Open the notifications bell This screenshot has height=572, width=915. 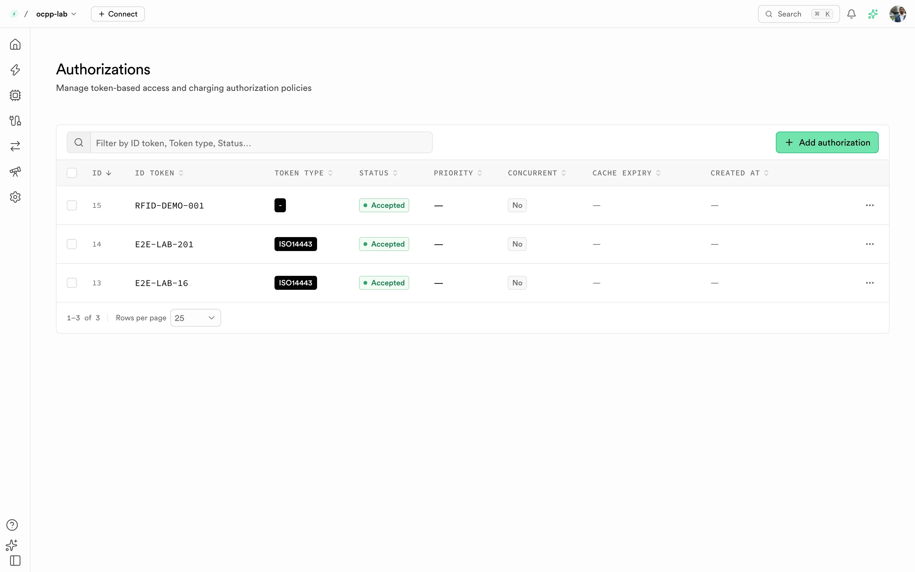[x=851, y=14]
